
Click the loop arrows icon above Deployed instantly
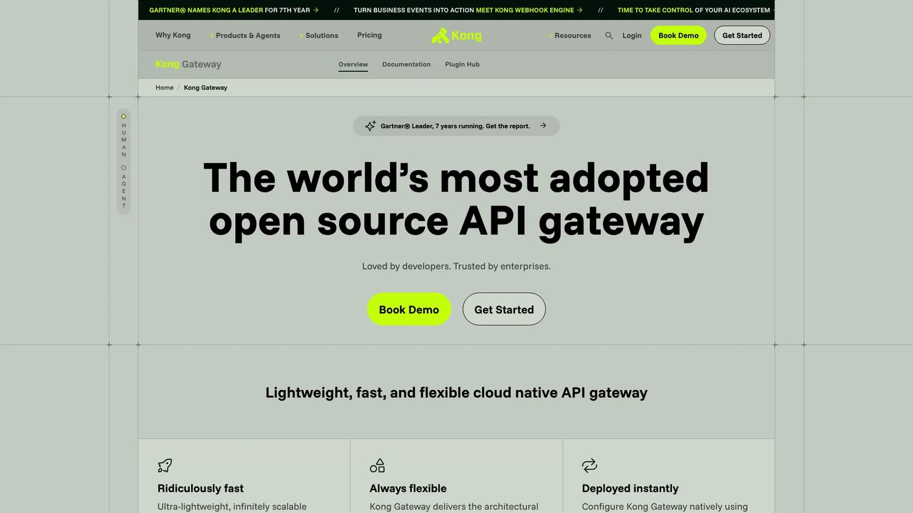589,465
